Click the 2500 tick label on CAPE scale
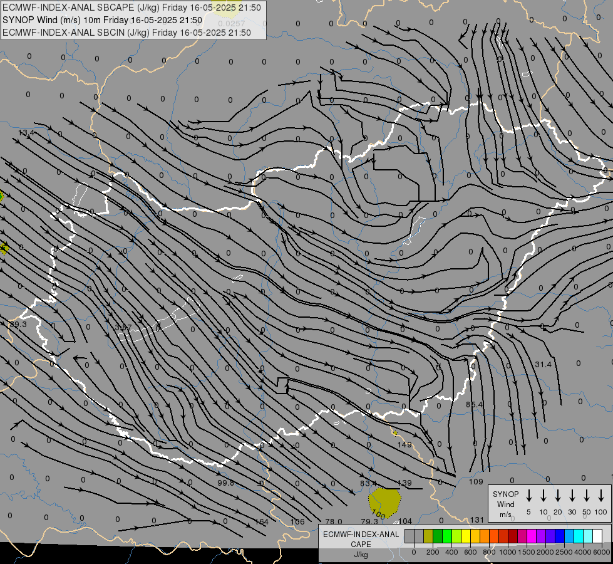613x564 pixels. click(564, 552)
